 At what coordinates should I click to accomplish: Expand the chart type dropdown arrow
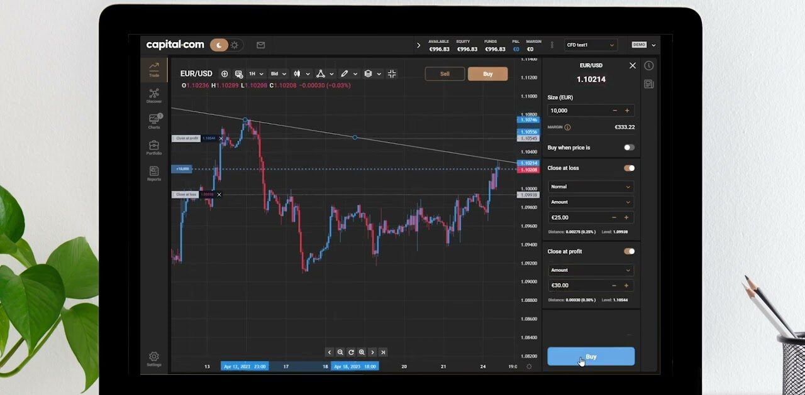307,73
